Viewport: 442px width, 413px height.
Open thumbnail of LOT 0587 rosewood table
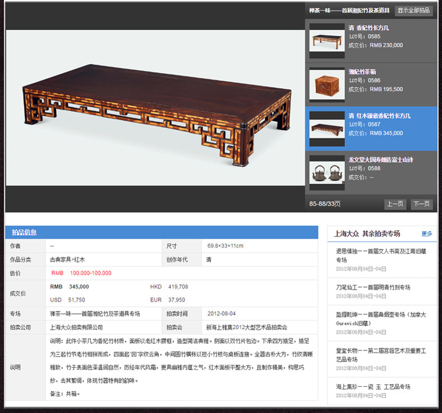click(327, 129)
